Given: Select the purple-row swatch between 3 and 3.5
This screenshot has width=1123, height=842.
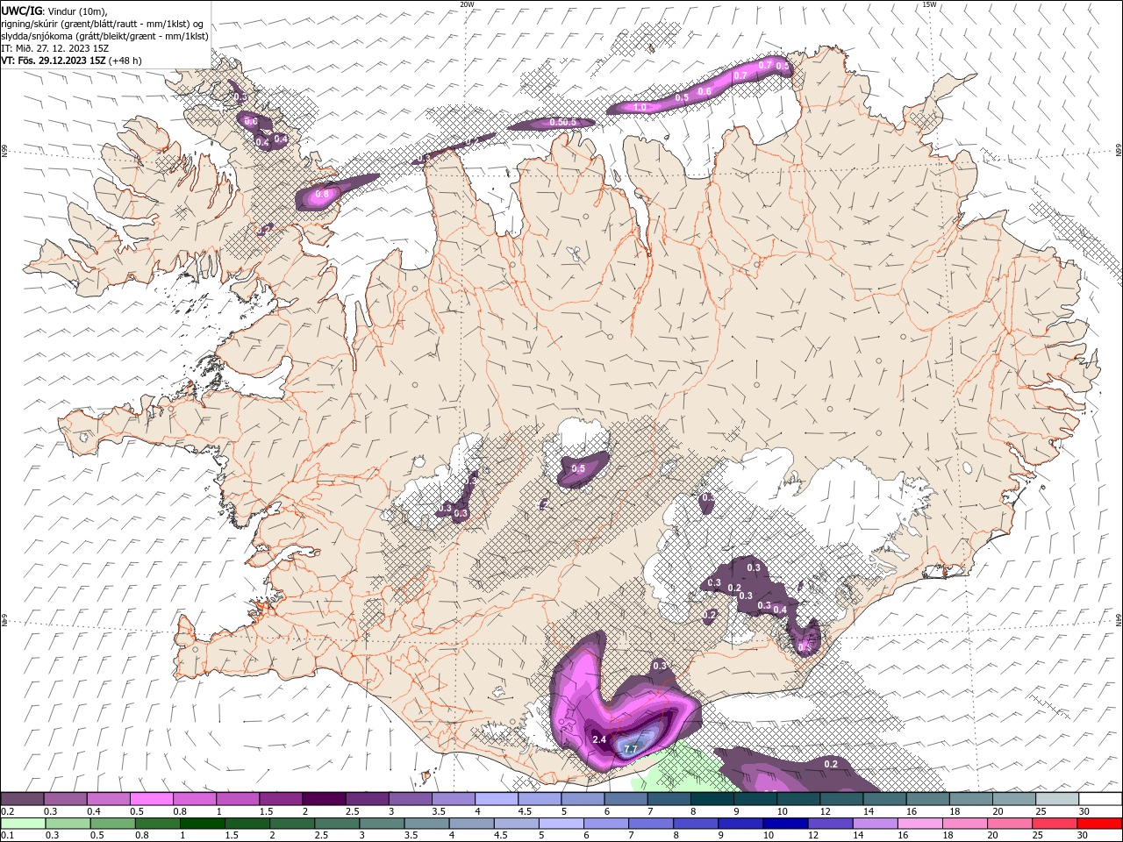Looking at the screenshot, I should pyautogui.click(x=410, y=799).
